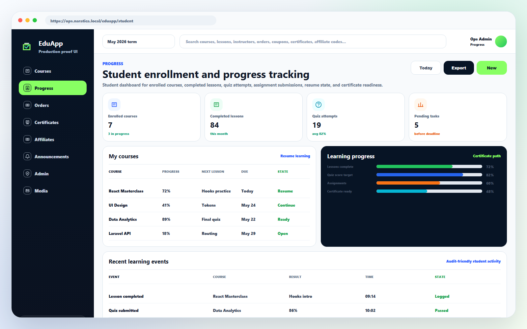
Task: Click Continue state for UI Design
Action: point(286,205)
